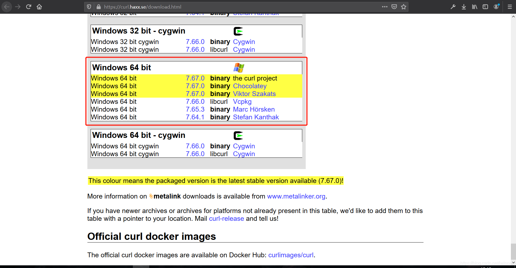Open the hamburger application menu
Image resolution: width=516 pixels, height=268 pixels.
click(x=510, y=7)
